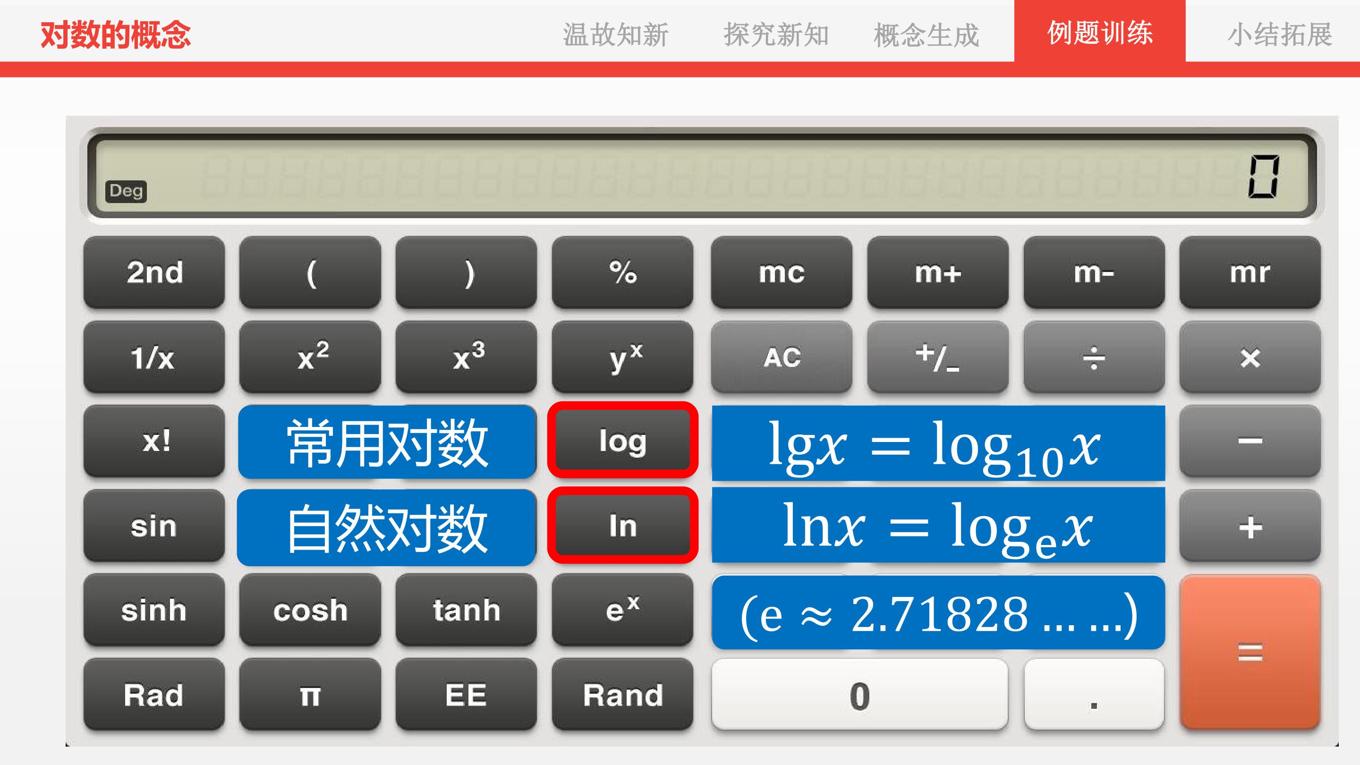Click the orange equals key
Image resolution: width=1360 pixels, height=765 pixels.
(1250, 653)
